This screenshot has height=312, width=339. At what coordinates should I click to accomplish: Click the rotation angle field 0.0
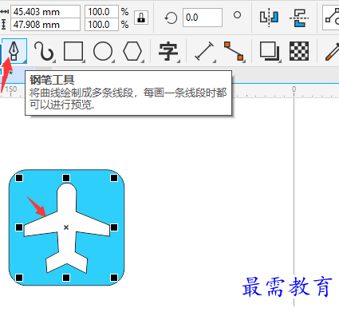(x=203, y=18)
